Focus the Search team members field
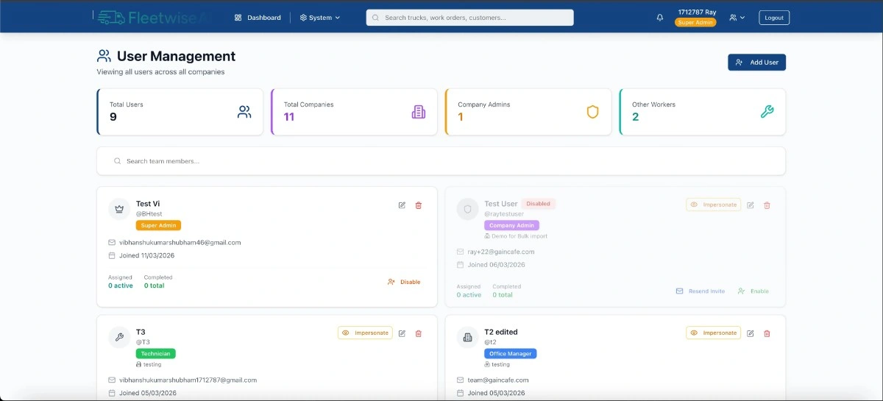This screenshot has width=883, height=401. [441, 161]
